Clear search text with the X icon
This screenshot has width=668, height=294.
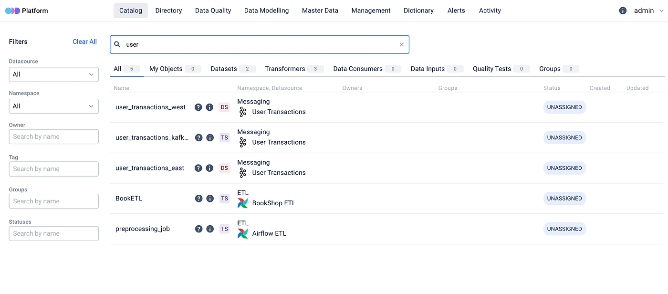tap(402, 44)
